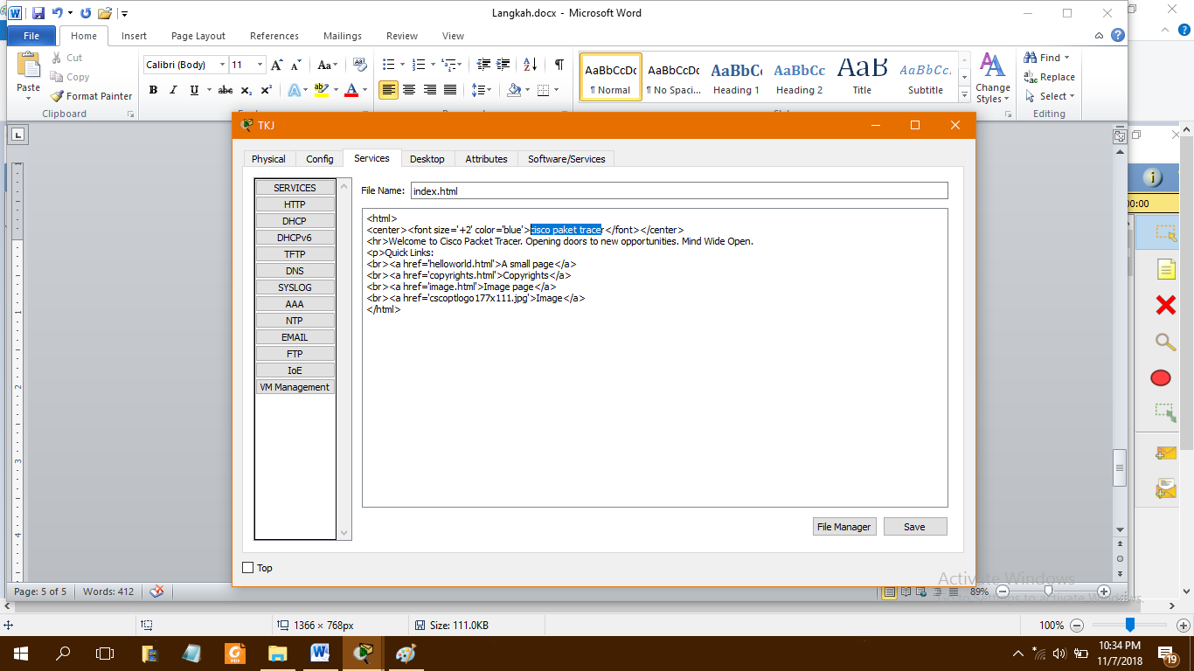Click the Shading paint bucket icon

tap(514, 90)
